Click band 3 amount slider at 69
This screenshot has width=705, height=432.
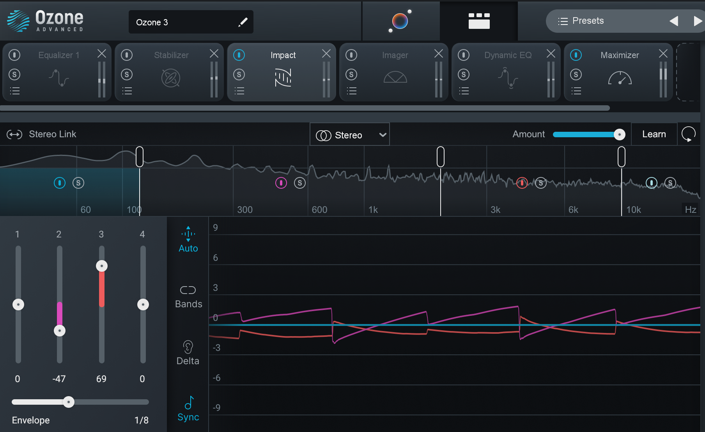(x=102, y=266)
